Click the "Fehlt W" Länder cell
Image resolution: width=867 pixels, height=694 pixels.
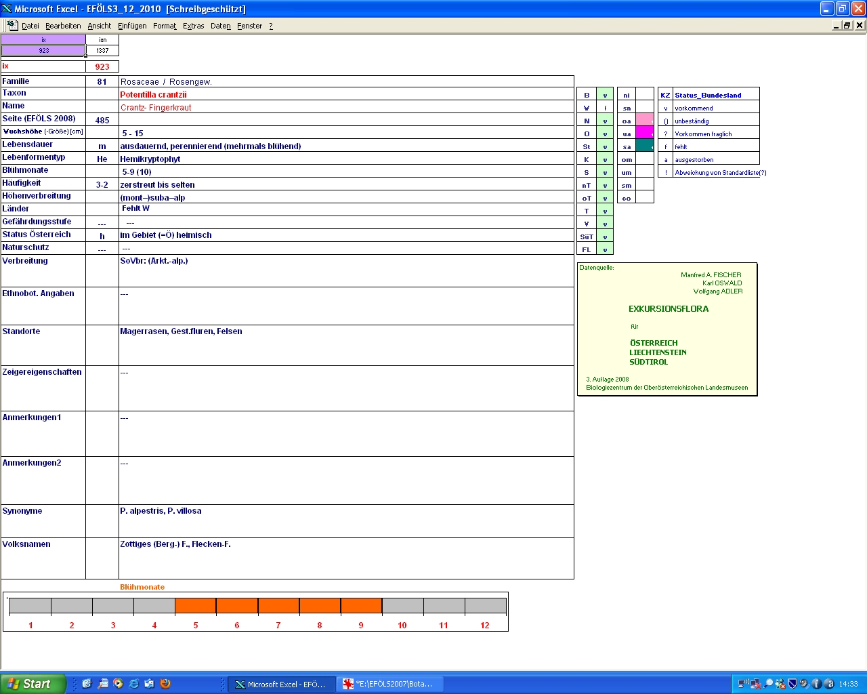pyautogui.click(x=346, y=209)
